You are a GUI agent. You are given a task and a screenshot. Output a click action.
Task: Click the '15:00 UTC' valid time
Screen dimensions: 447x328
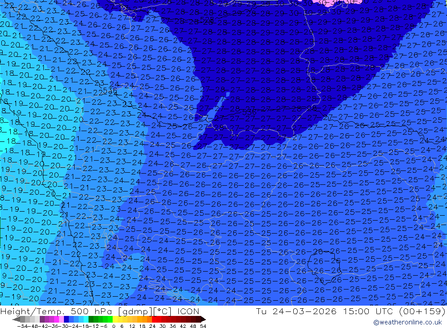(x=368, y=311)
